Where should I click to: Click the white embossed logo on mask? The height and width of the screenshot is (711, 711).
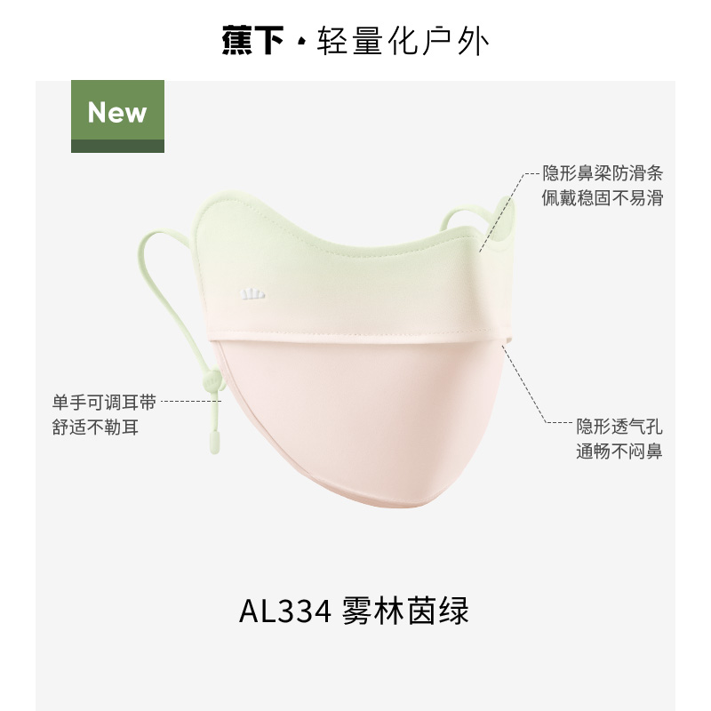252,295
